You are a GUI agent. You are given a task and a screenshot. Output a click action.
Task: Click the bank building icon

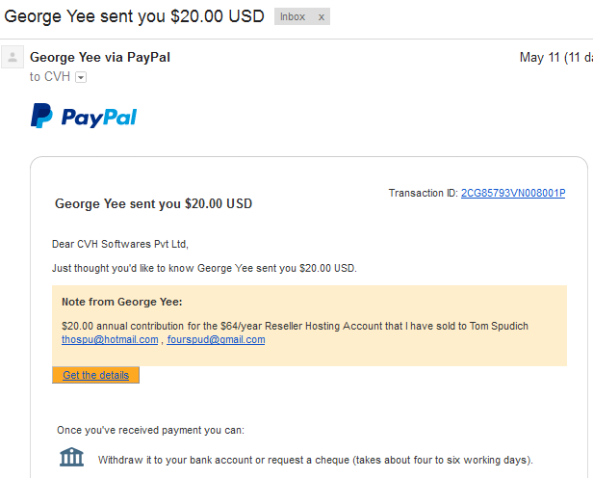[71, 457]
